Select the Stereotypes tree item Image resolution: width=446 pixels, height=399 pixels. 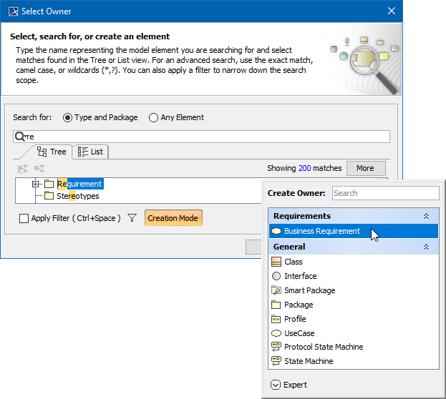[x=77, y=196]
